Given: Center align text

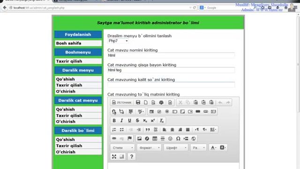Looking at the screenshot, I should [x=172, y=130].
